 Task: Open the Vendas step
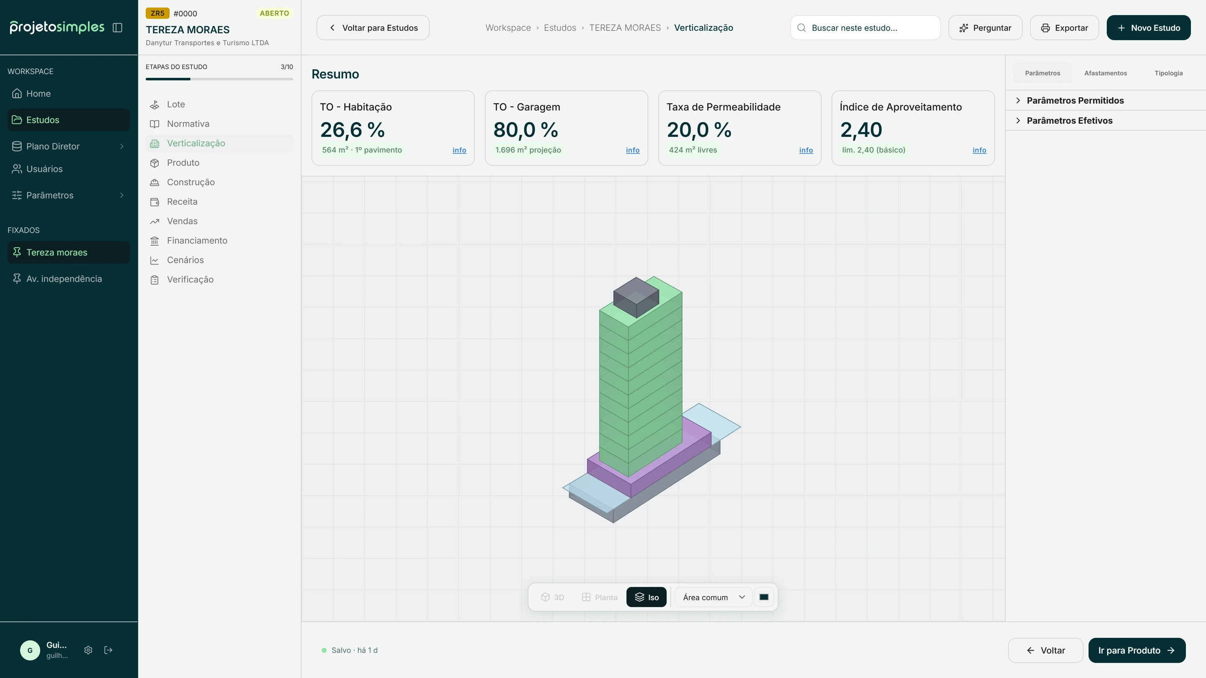[x=219, y=221]
